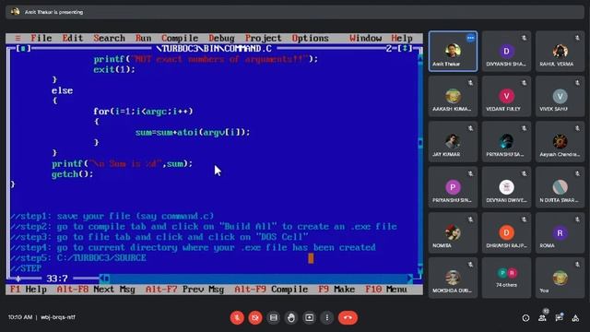
Task: Click the vertical scrollbar thumb marker
Action: [x=420, y=143]
